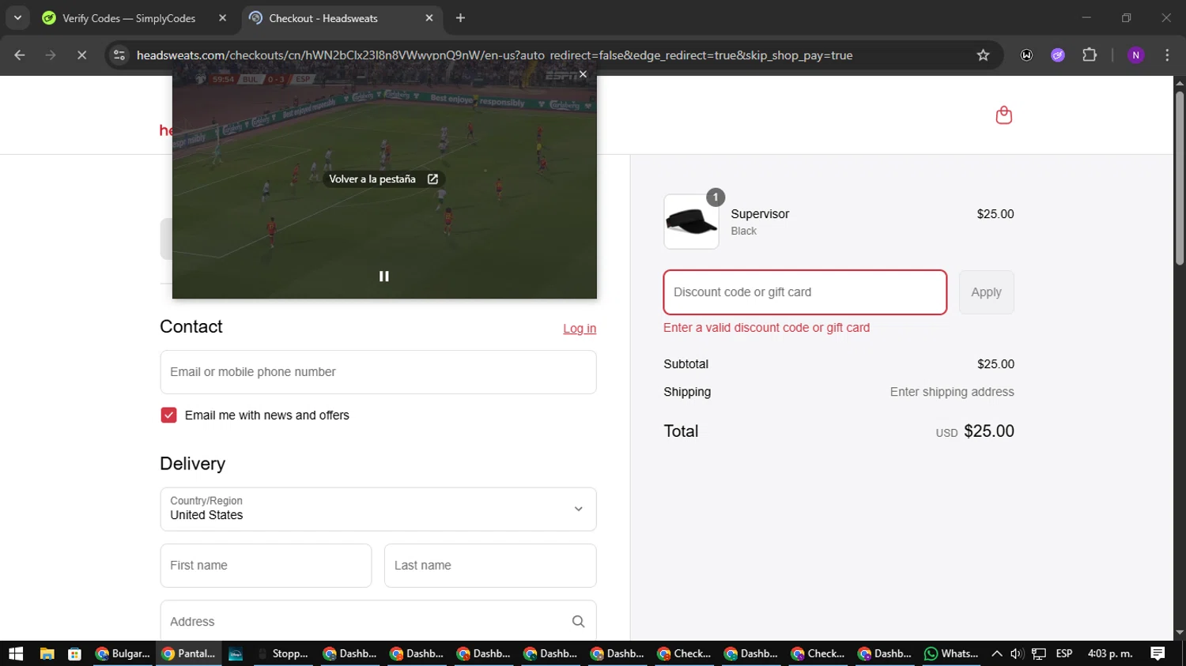Change ESP keyboard language

tap(1064, 653)
